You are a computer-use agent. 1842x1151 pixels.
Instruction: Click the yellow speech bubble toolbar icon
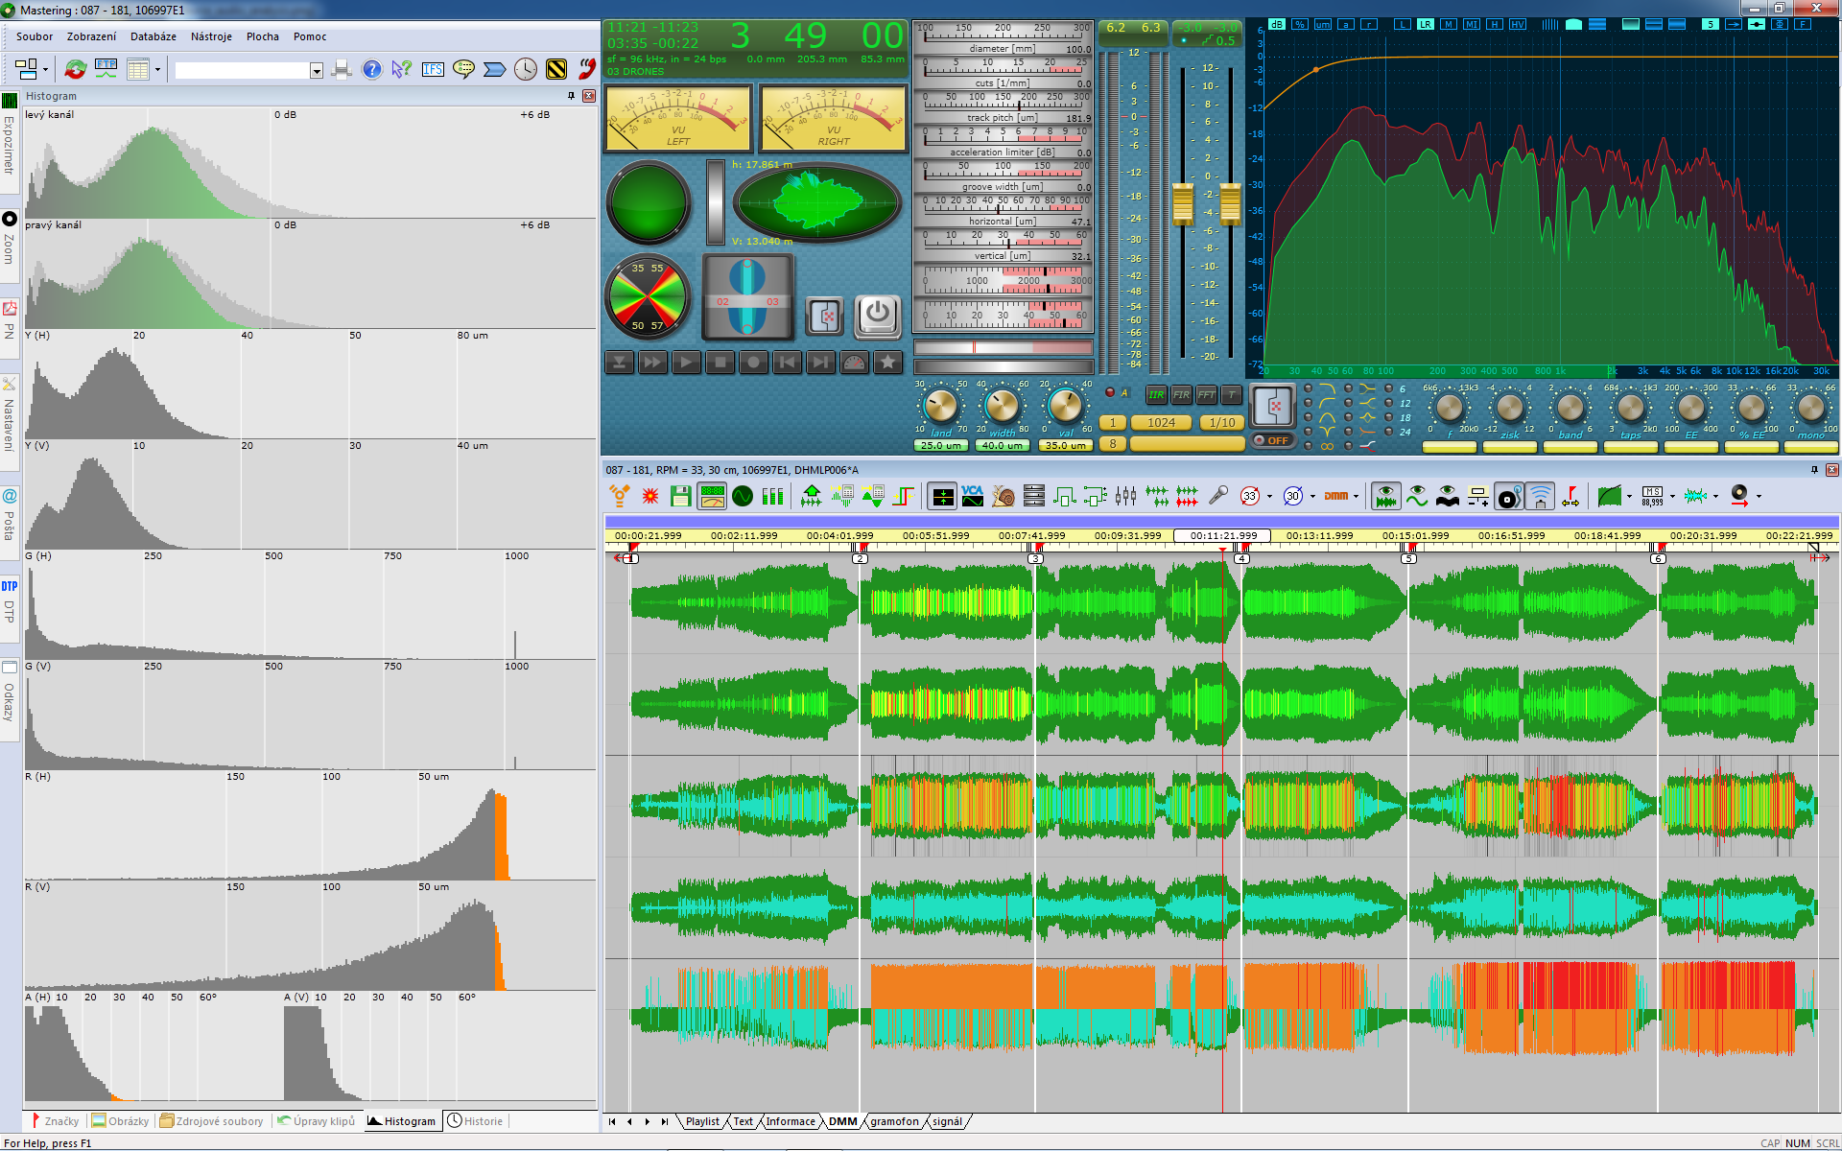(463, 69)
